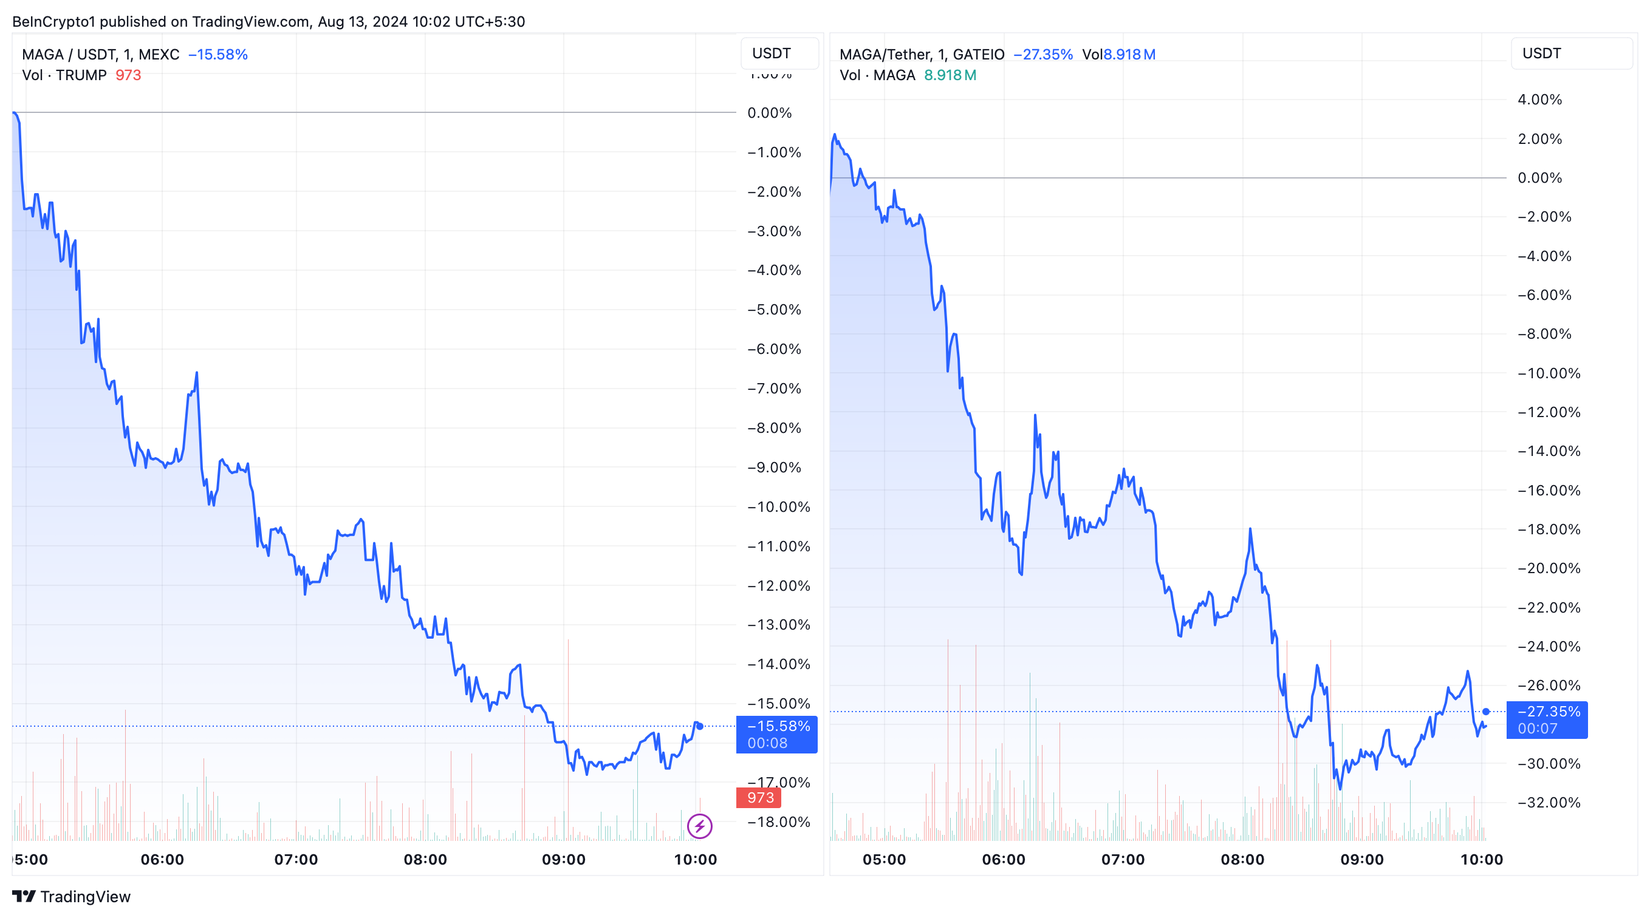
Task: Click the purple lightning bolt icon
Action: [x=699, y=826]
